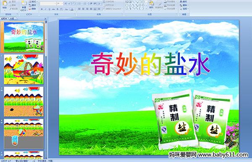Viewport: 252px width, 162px height.
Task: Switch to the Slides tab in slide pane
Action: (4, 19)
